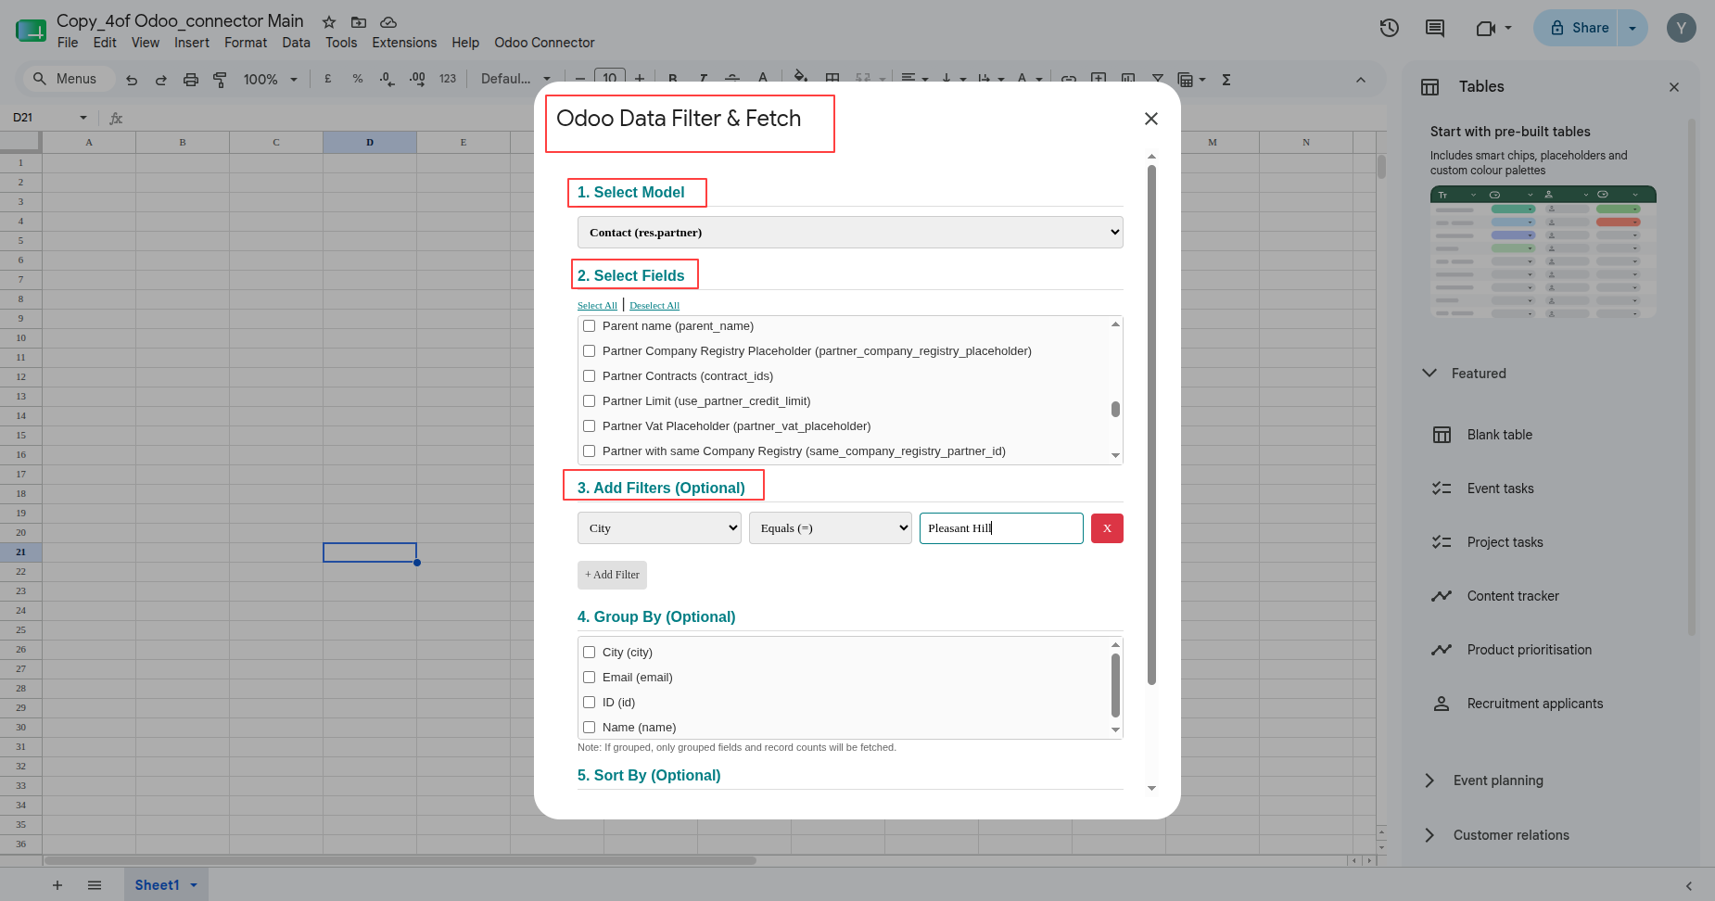Open the Share options dropdown arrow
Image resolution: width=1715 pixels, height=901 pixels.
click(x=1632, y=28)
